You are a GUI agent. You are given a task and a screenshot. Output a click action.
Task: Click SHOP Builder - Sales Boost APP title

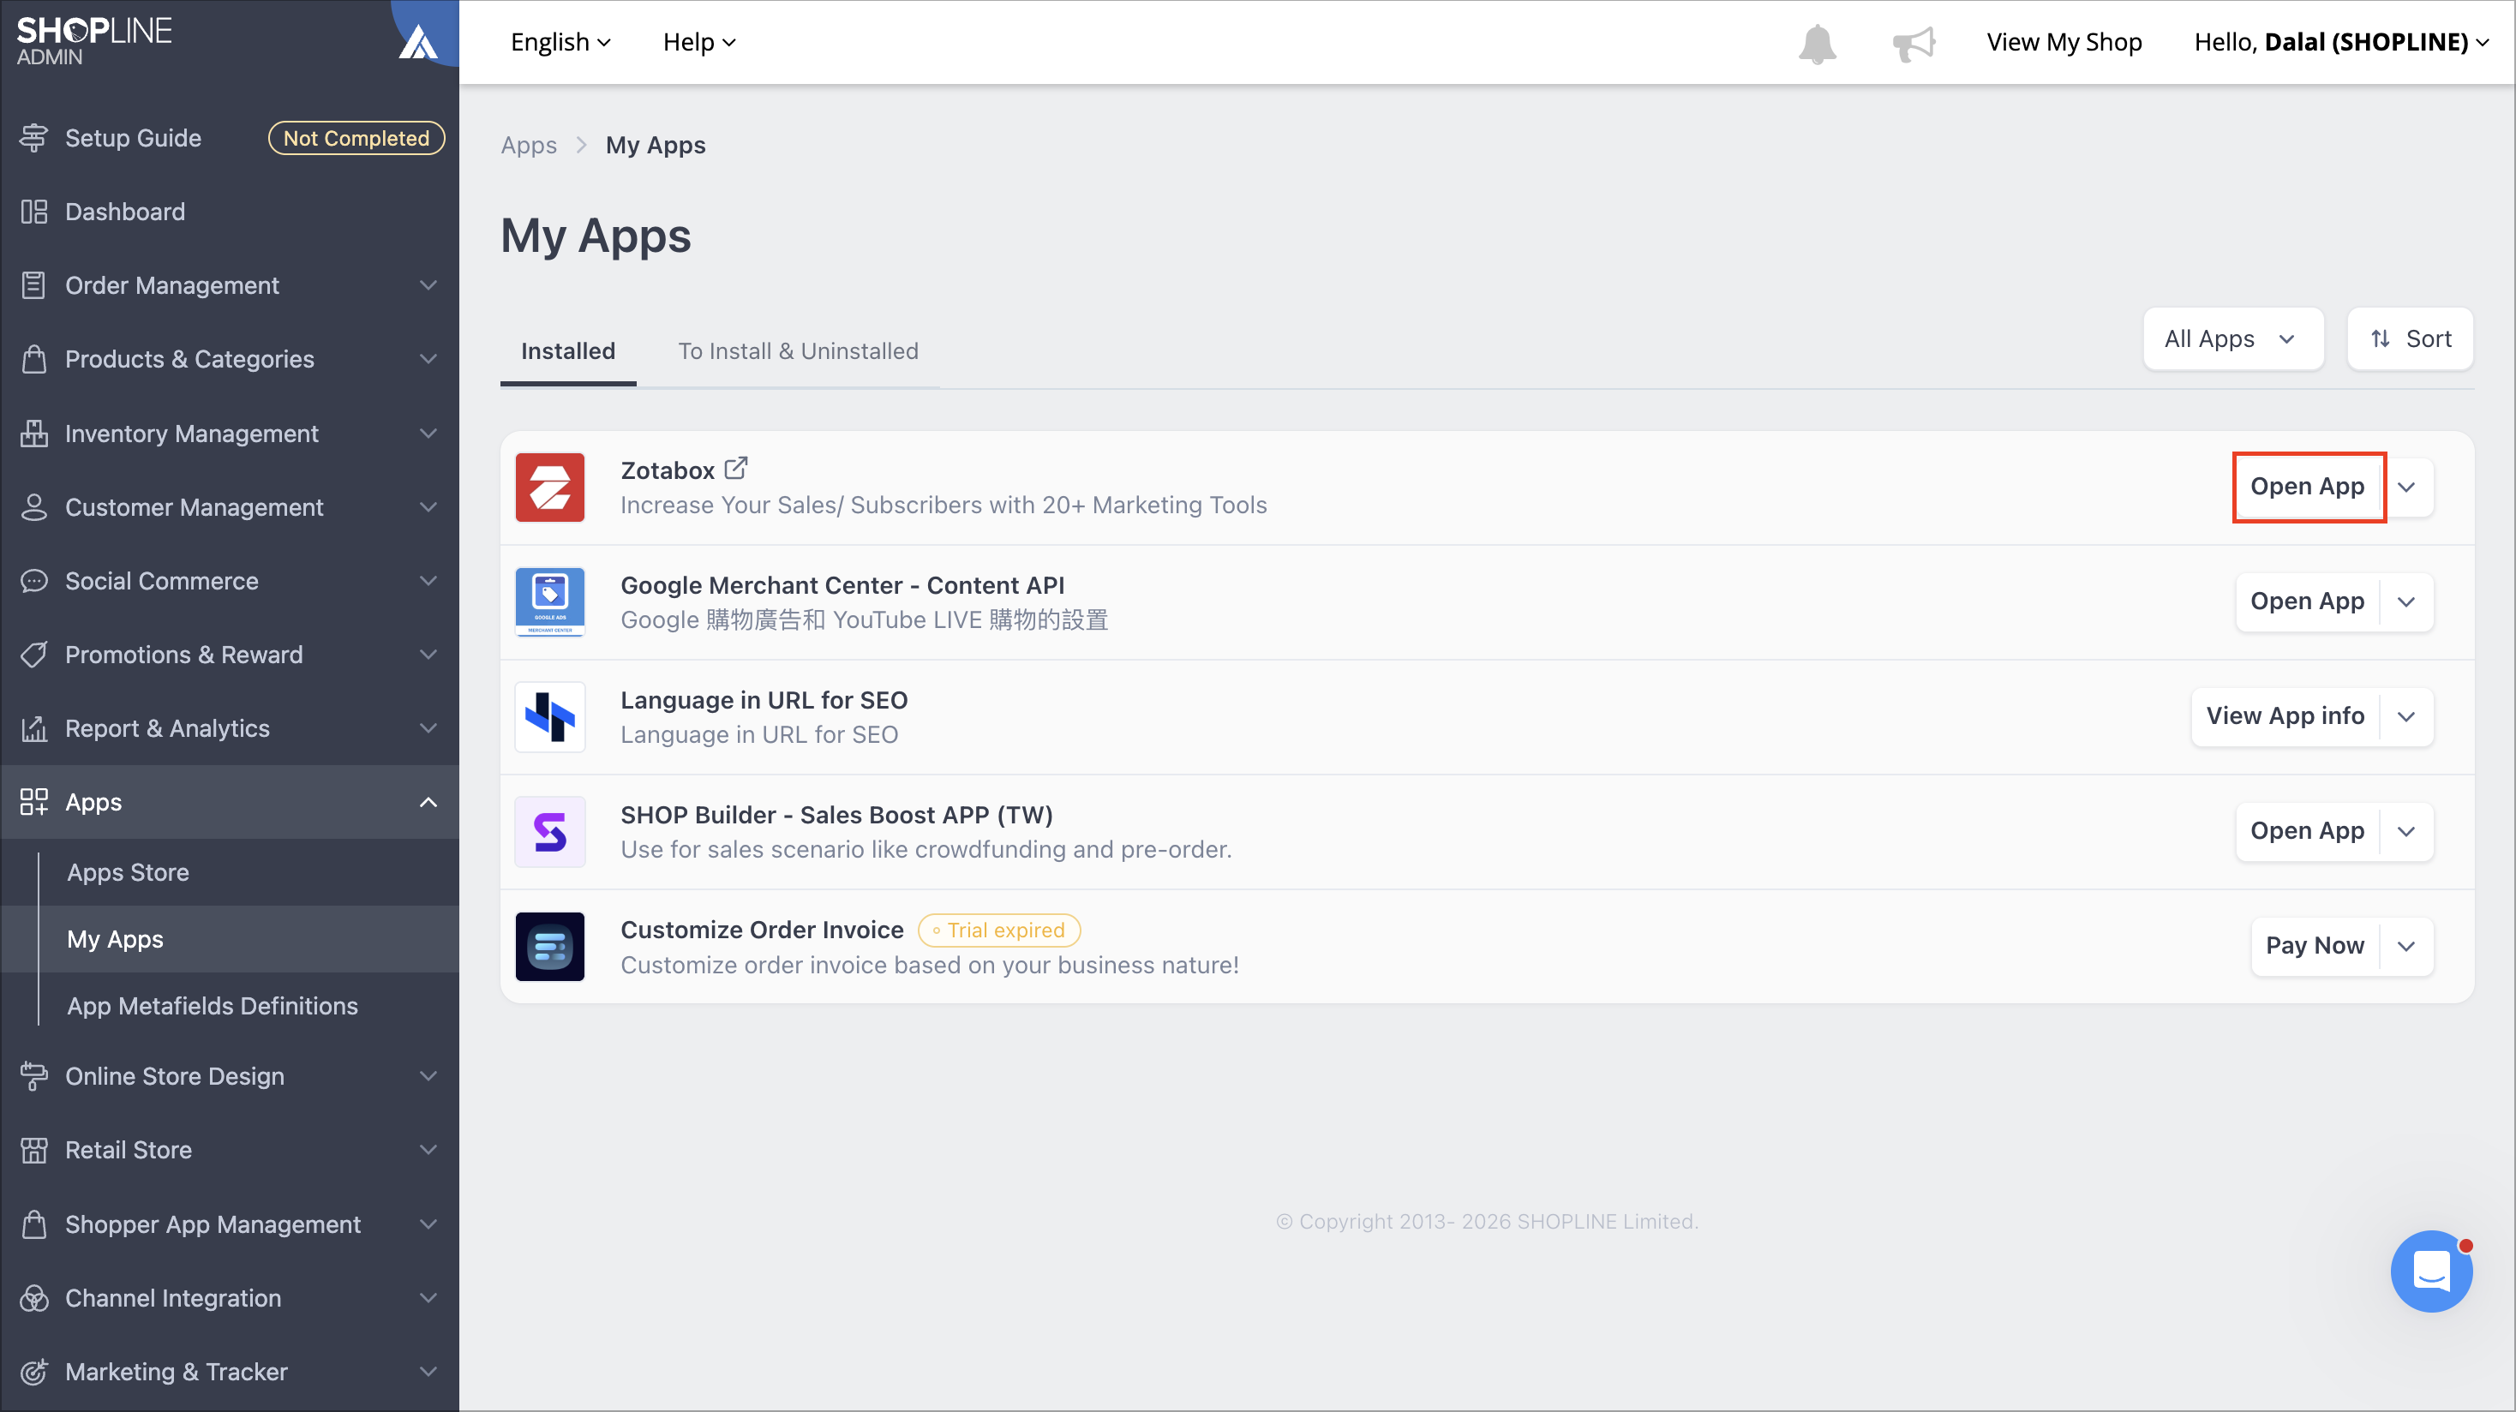[836, 815]
